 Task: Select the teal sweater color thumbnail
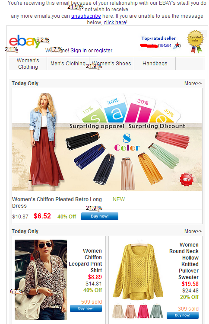point(156,311)
